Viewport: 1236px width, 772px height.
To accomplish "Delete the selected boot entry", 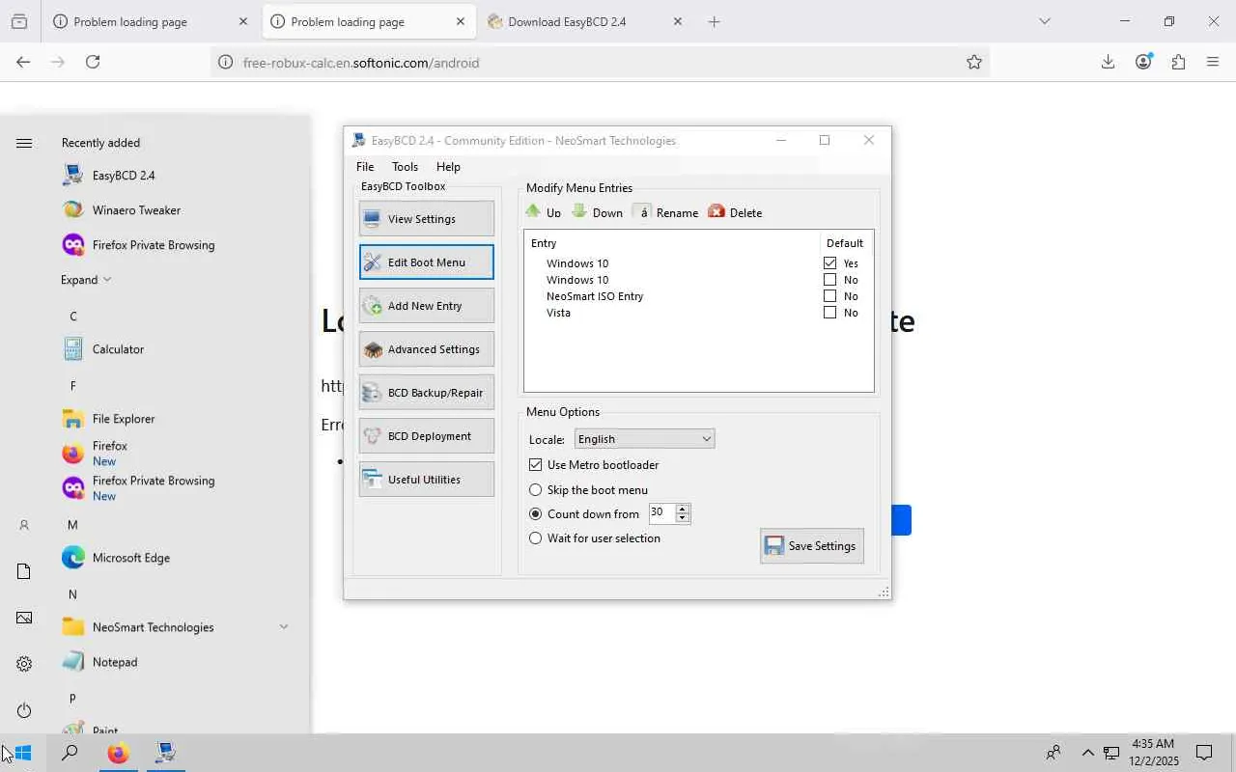I will point(735,212).
